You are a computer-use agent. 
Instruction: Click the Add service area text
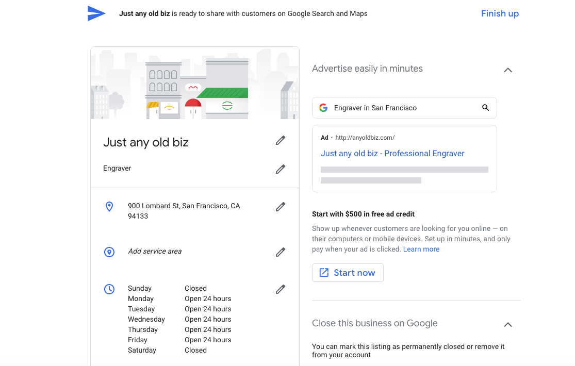click(155, 251)
